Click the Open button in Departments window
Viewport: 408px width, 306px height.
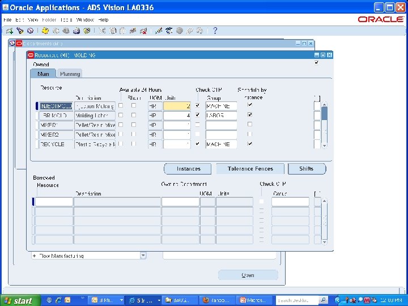(248, 275)
